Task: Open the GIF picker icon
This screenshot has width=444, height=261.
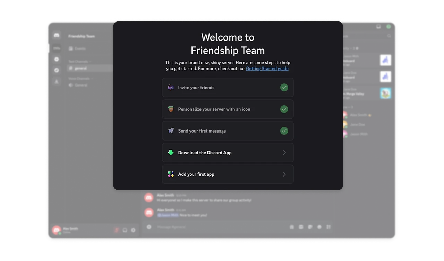Action: pyautogui.click(x=301, y=227)
